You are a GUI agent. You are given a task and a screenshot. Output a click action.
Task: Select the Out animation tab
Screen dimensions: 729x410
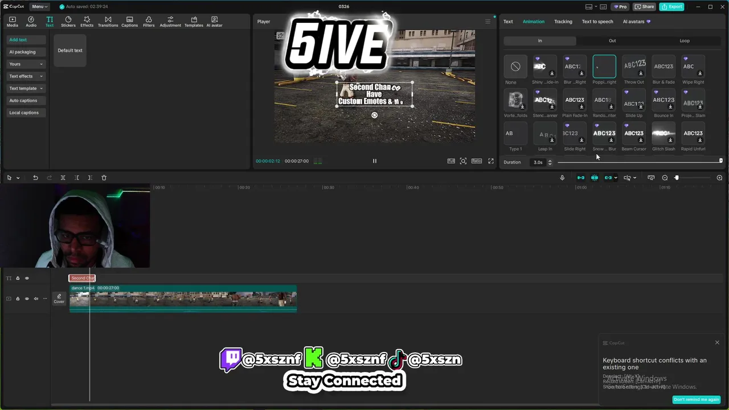[612, 41]
